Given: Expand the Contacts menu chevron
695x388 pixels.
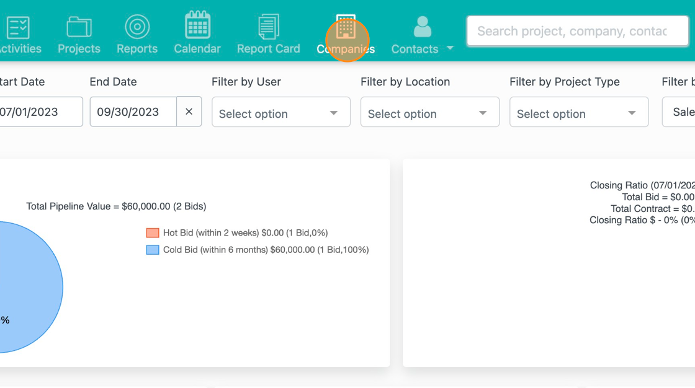Looking at the screenshot, I should [x=449, y=48].
